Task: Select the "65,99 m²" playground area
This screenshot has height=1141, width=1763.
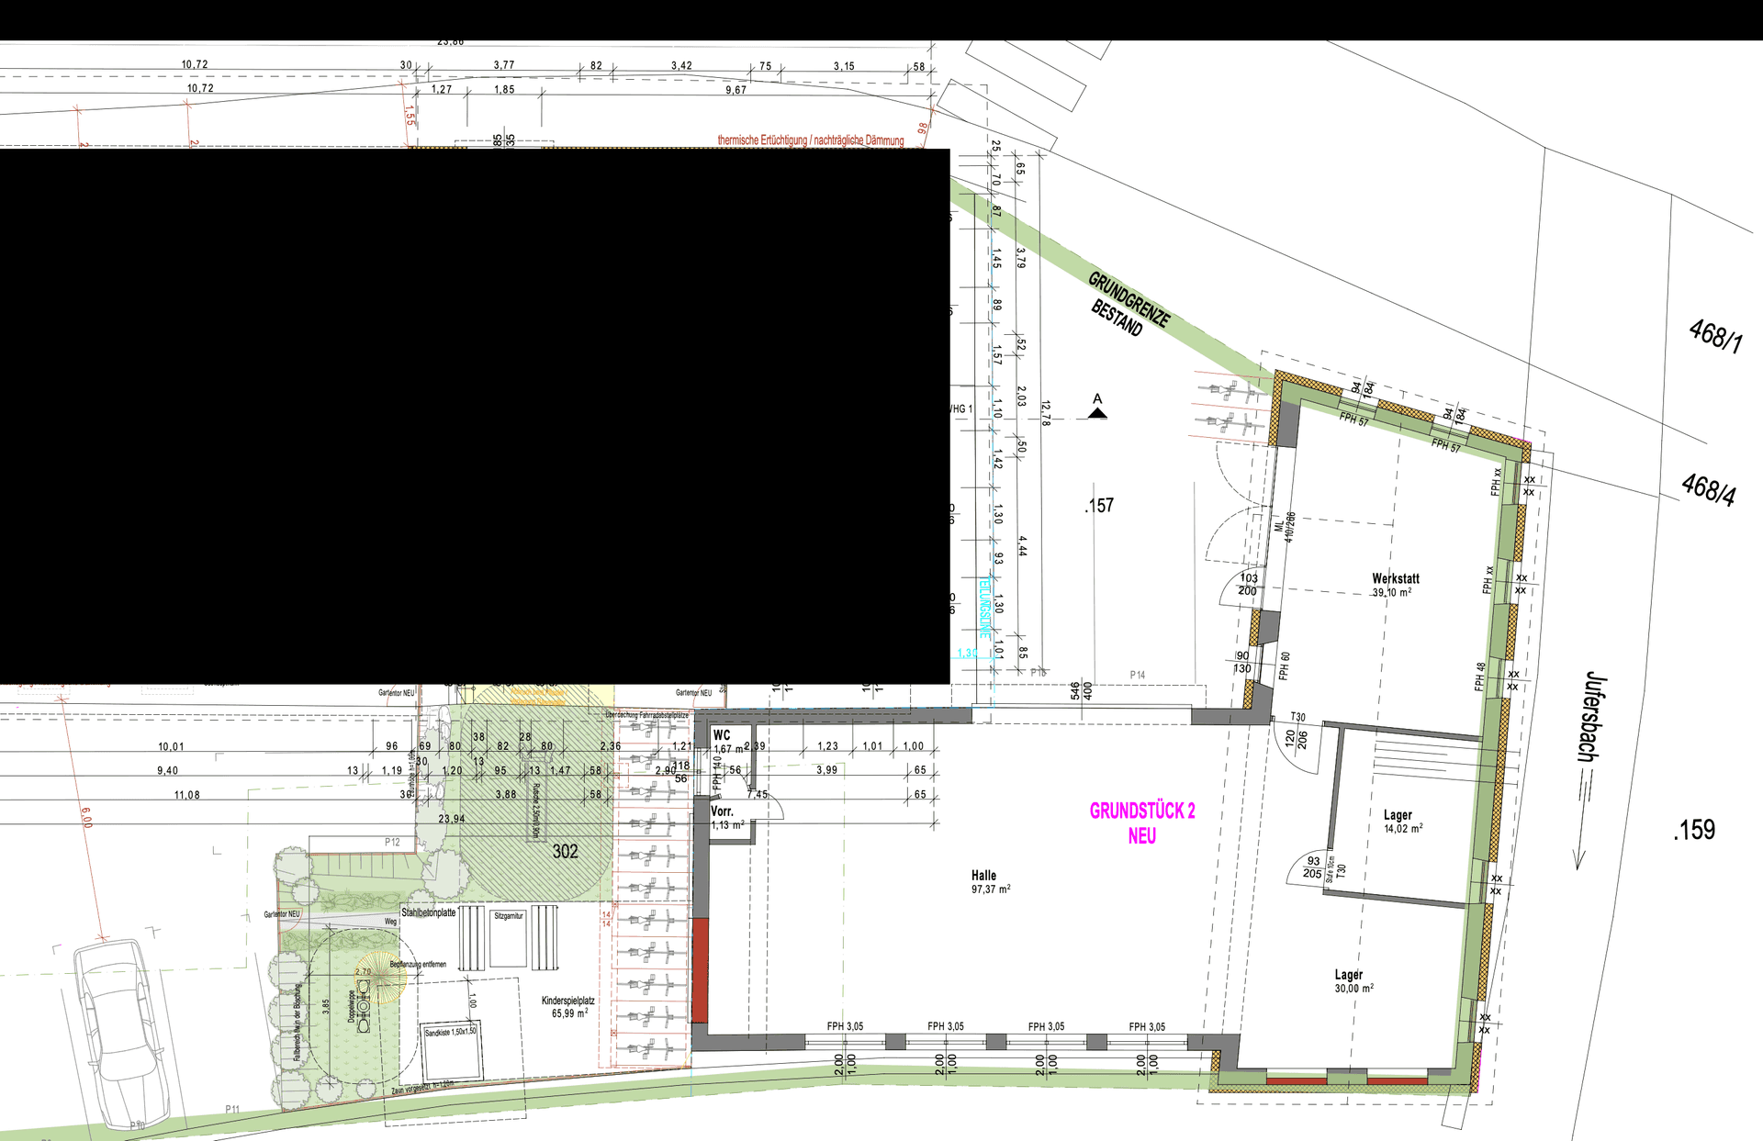Action: [569, 1013]
